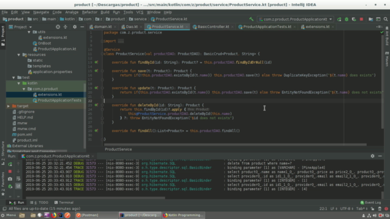Open the Event Log
This screenshot has width=390, height=219.
[370, 203]
